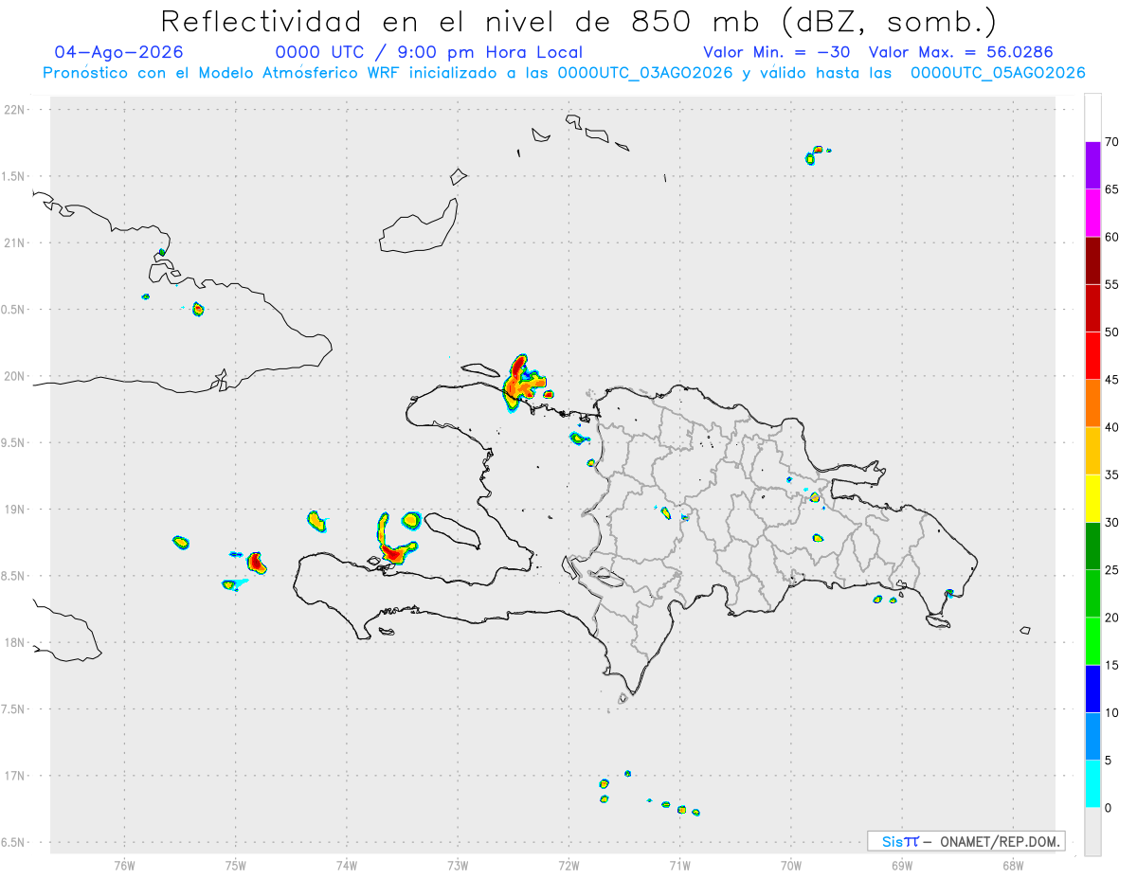The image size is (1137, 878).
Task: Click the longitude axis label '76W'
Action: tap(124, 865)
